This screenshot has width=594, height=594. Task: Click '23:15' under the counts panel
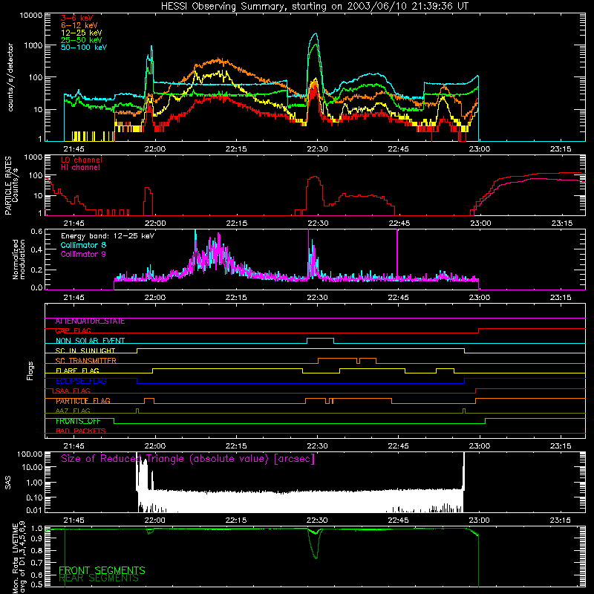pos(561,149)
